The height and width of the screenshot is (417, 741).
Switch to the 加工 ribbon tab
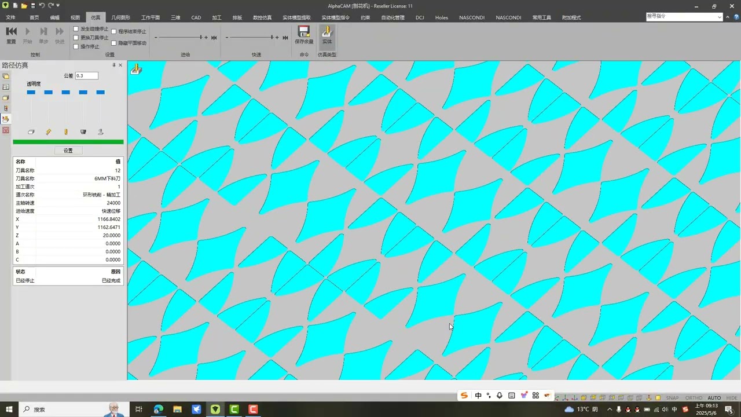click(x=217, y=17)
